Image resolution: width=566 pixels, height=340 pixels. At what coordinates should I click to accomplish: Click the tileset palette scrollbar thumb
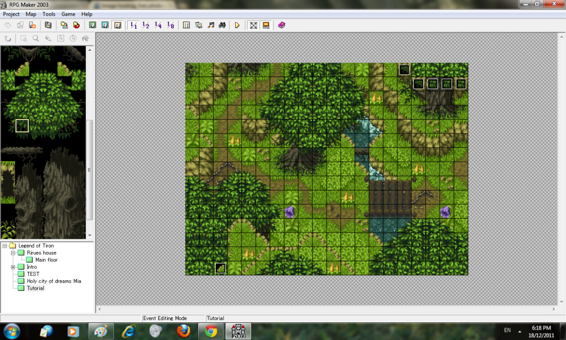coord(90,170)
